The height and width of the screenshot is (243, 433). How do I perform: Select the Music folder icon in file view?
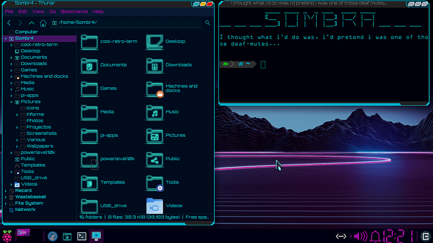154,112
